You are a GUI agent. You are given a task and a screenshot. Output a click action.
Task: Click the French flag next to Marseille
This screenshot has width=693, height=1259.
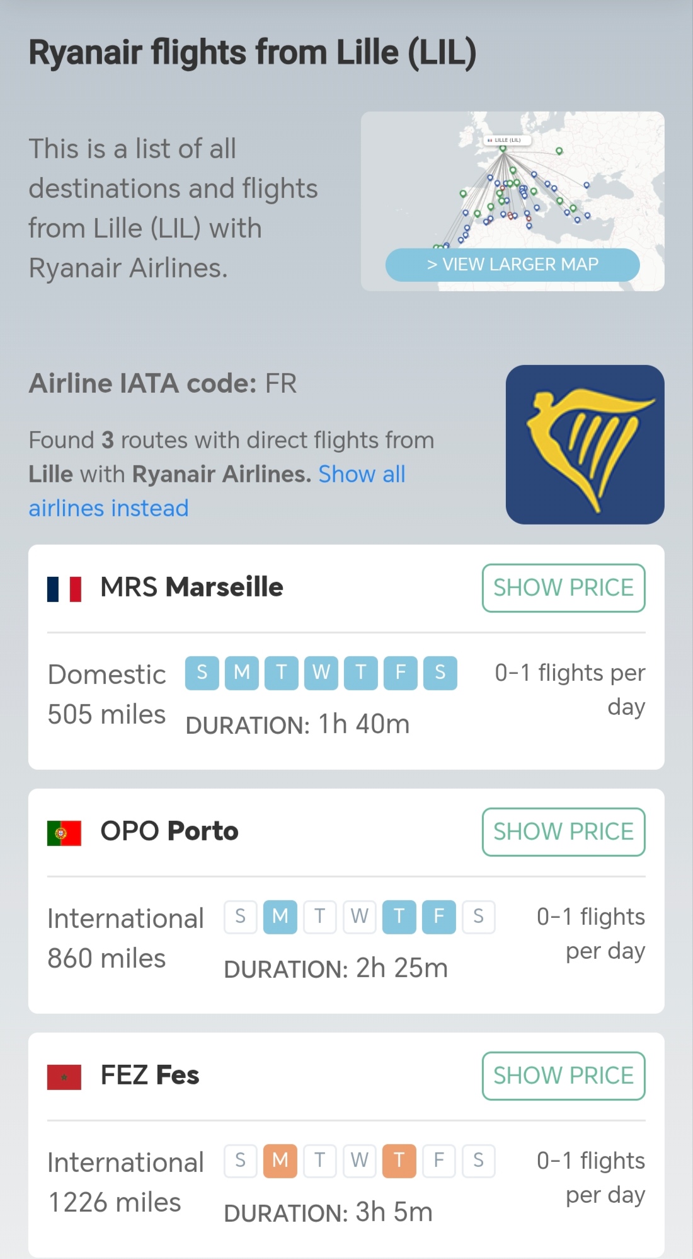(x=64, y=589)
